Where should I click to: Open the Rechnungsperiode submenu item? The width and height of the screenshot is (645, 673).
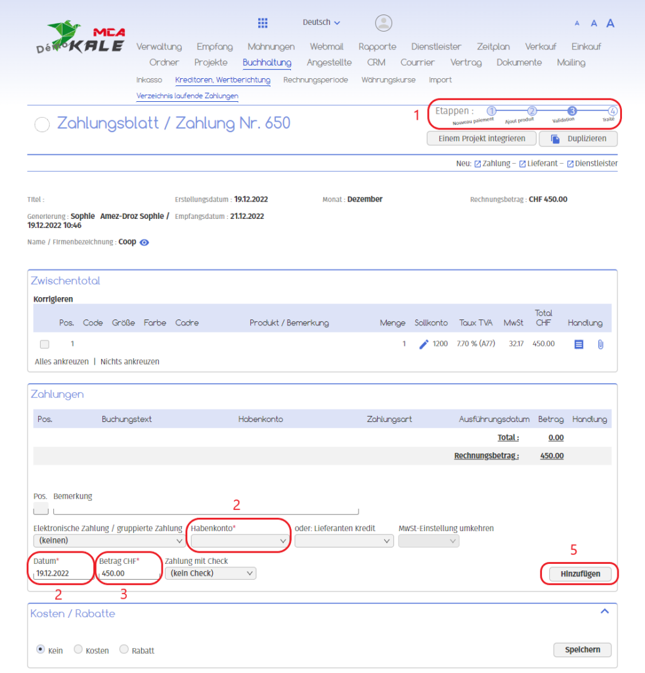pos(315,80)
